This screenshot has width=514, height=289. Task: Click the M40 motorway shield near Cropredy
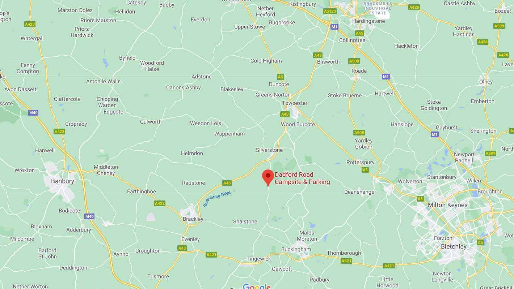tap(33, 113)
